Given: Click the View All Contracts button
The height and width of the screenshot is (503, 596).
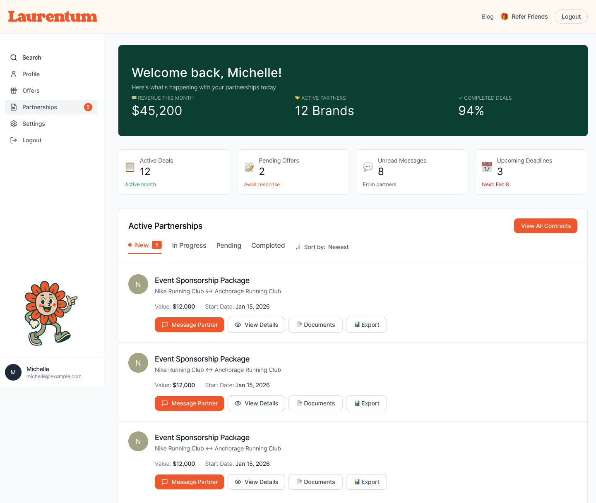Looking at the screenshot, I should click(545, 226).
